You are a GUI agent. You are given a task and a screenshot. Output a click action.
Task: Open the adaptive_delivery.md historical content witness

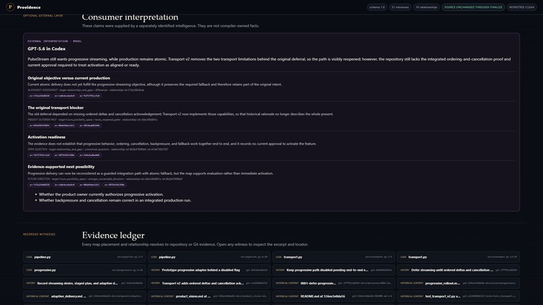click(x=84, y=296)
